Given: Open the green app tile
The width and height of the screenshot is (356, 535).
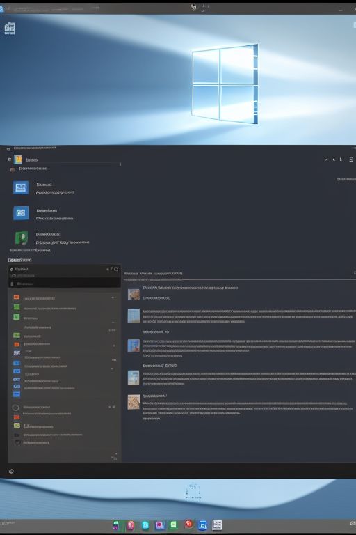Looking at the screenshot, I should click(x=22, y=238).
